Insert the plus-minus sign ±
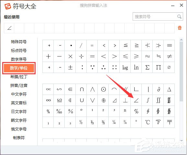 tap(70, 67)
